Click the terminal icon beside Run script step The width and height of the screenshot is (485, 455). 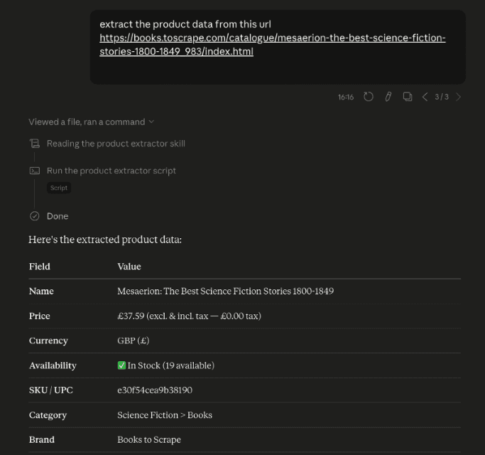point(34,171)
